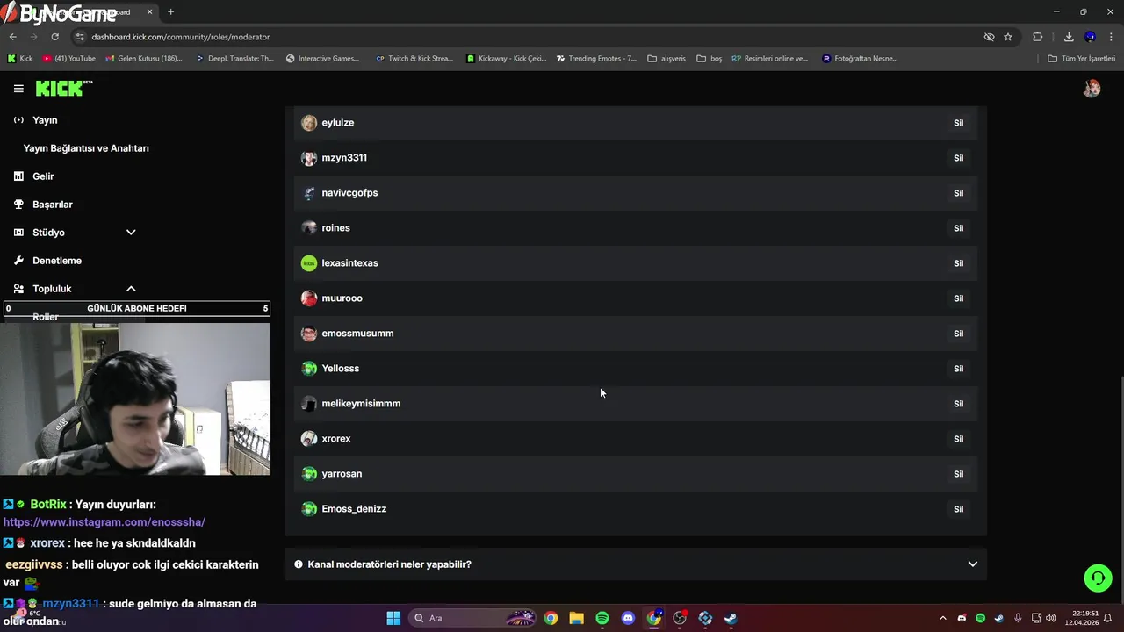Bookmark this page with the star
Image resolution: width=1124 pixels, height=632 pixels.
click(x=1008, y=37)
